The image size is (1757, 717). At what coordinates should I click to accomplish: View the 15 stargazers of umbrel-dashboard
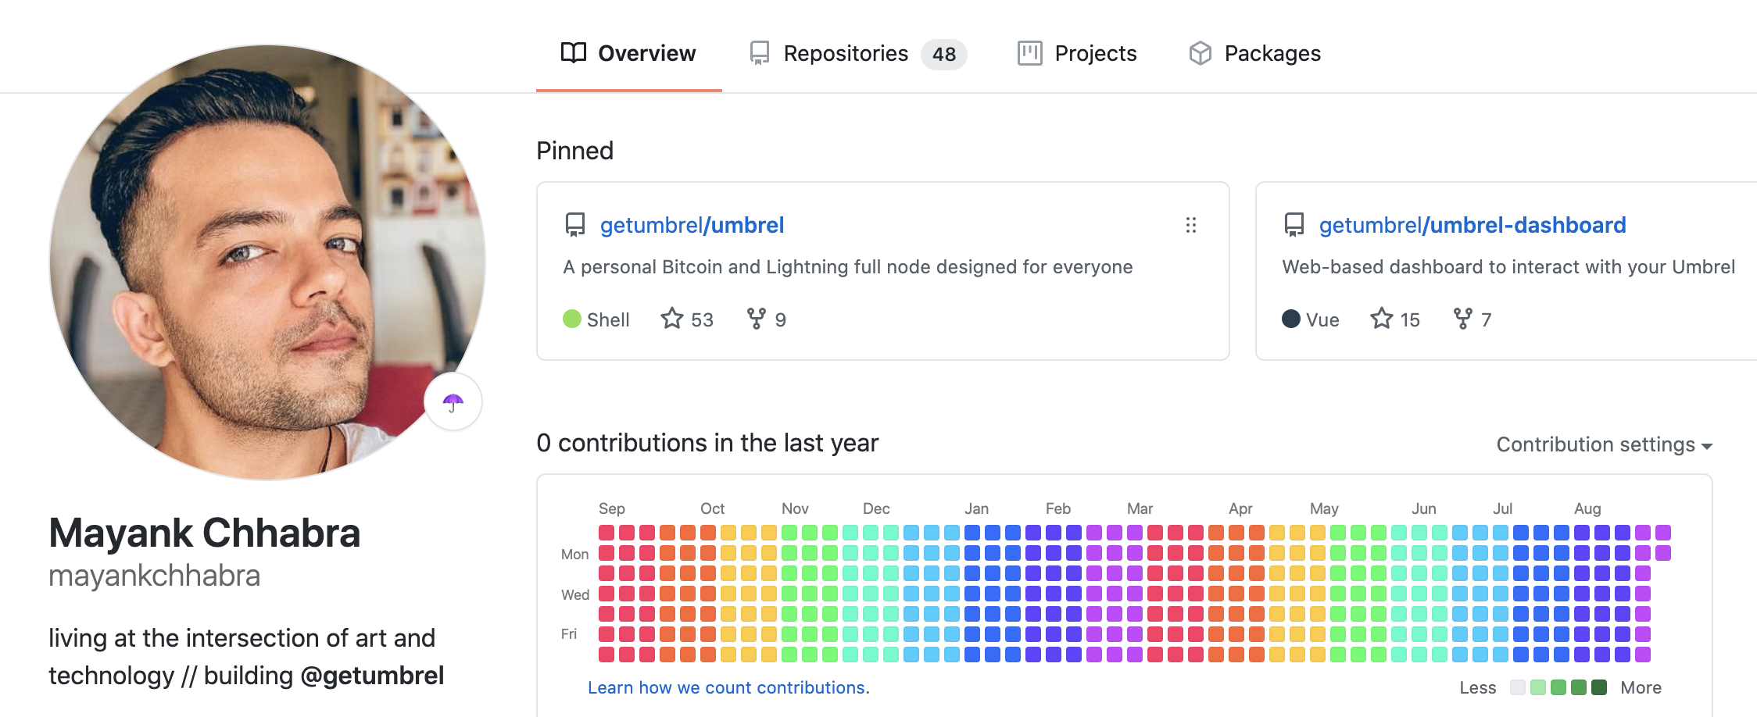coord(1395,319)
